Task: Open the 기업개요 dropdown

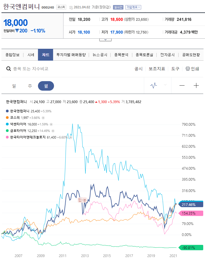Action: pyautogui.click(x=133, y=7)
